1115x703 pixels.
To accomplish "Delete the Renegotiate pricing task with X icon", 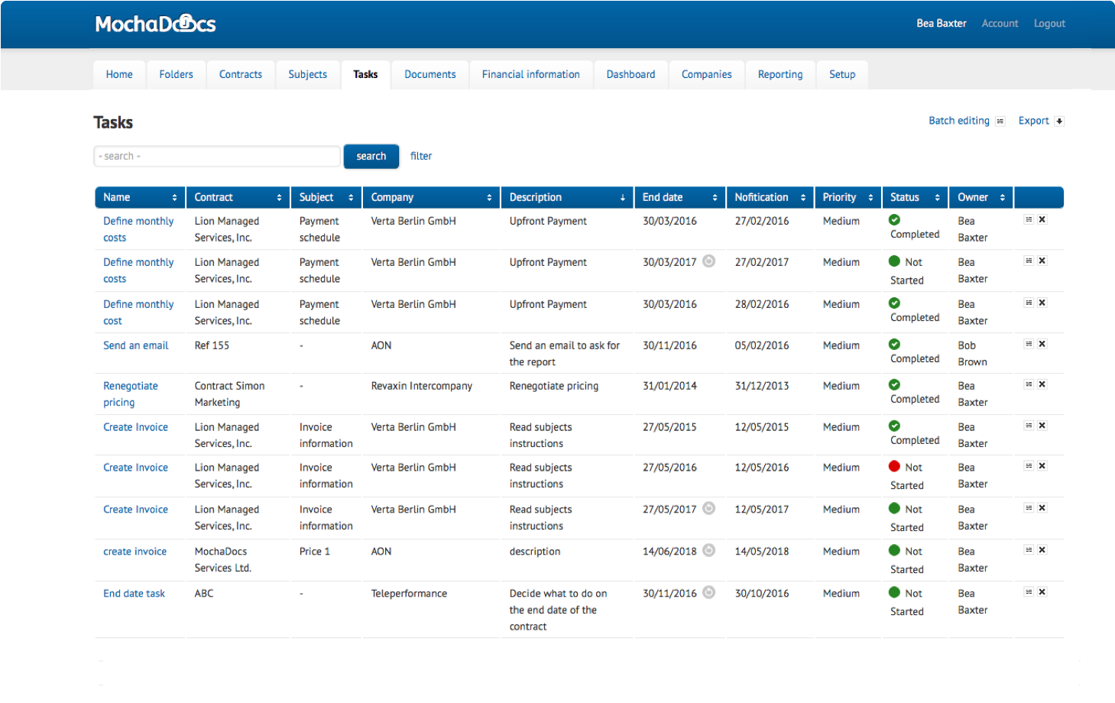I will click(1042, 385).
